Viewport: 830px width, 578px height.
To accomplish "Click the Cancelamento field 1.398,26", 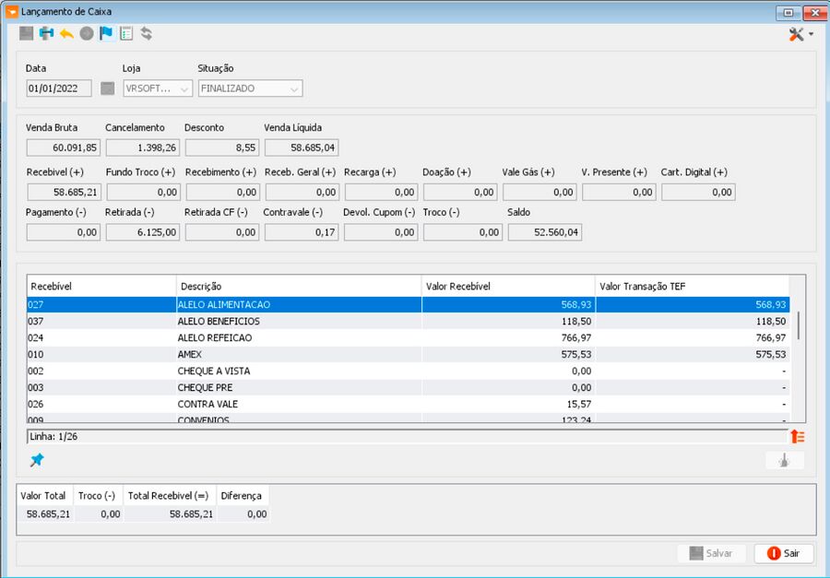I will point(143,147).
